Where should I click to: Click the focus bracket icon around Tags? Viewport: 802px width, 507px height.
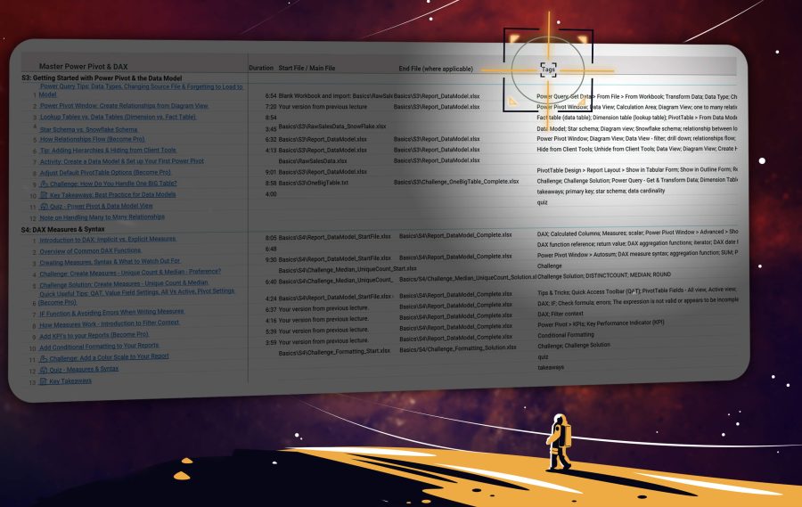click(x=547, y=69)
